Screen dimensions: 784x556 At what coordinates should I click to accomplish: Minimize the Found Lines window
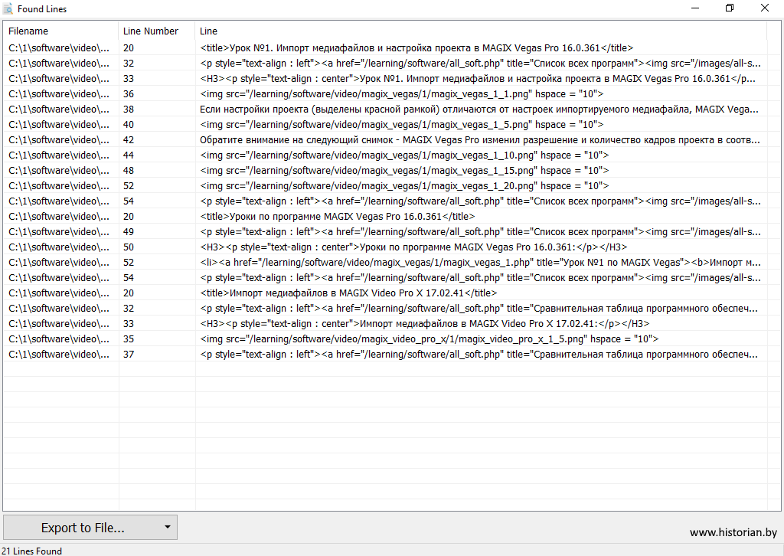click(695, 8)
